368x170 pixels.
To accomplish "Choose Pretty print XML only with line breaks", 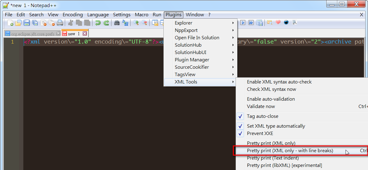I will [x=302, y=151].
